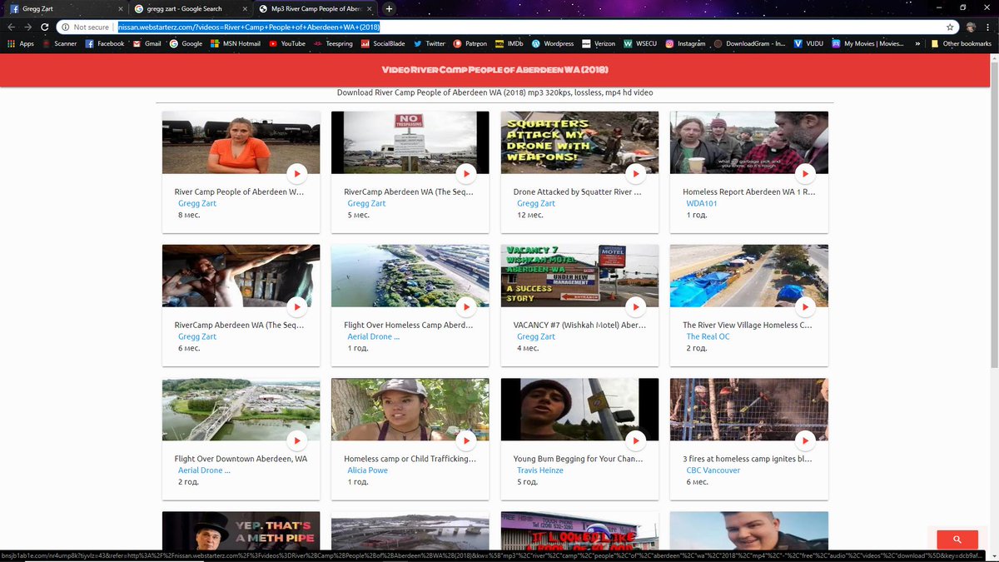Open the VUDU bookmark
Image resolution: width=999 pixels, height=562 pixels.
click(809, 43)
